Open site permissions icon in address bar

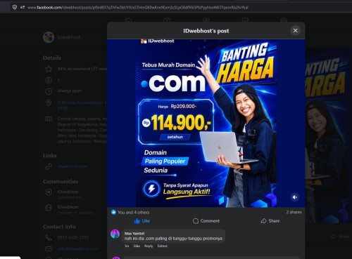coord(23,7)
